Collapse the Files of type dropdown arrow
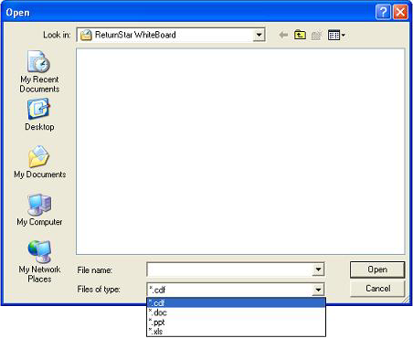This screenshot has height=338, width=413. pyautogui.click(x=318, y=290)
